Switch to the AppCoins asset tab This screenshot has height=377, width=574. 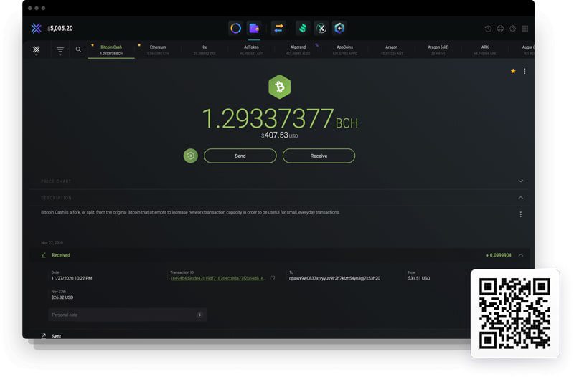pos(345,50)
